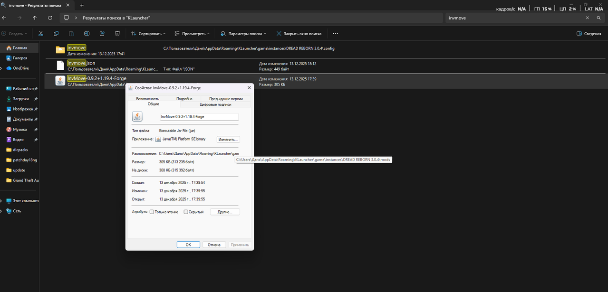Image resolution: width=608 pixels, height=292 pixels.
Task: Click Отмена to cancel Properties dialog
Action: tap(214, 245)
